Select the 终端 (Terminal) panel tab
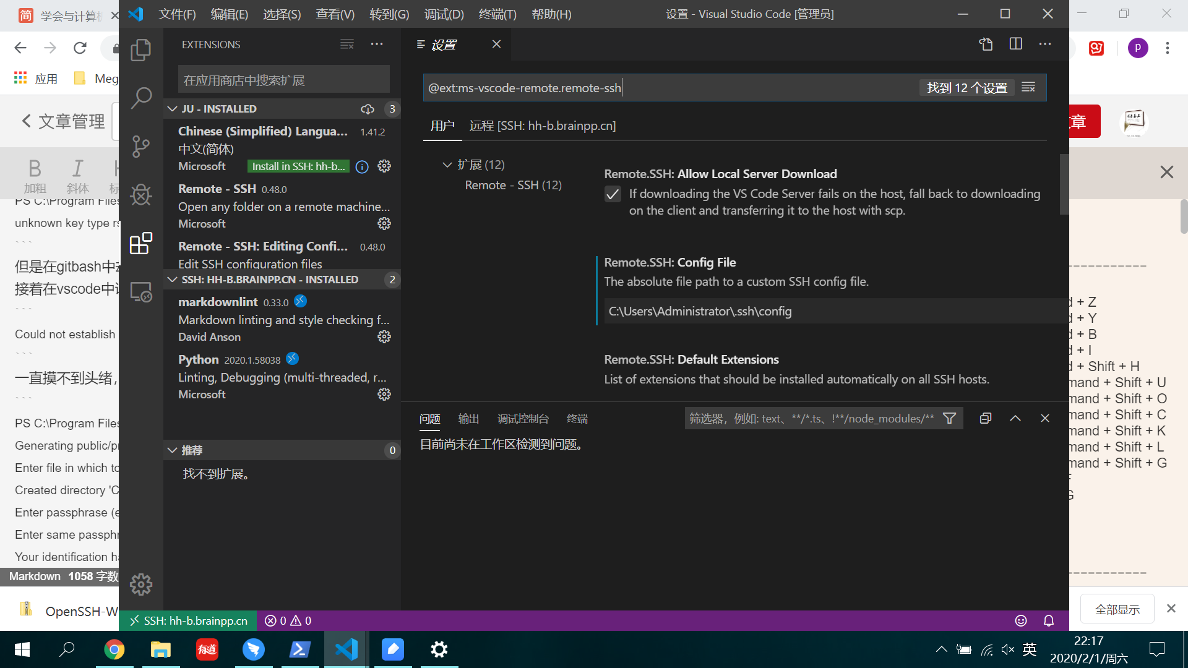The height and width of the screenshot is (668, 1188). point(578,418)
